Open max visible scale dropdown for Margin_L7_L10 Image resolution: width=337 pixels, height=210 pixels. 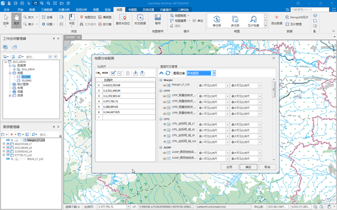[x=260, y=86]
